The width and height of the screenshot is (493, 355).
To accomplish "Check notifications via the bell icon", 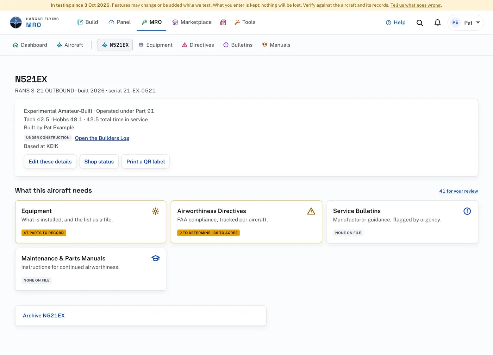I will 437,23.
